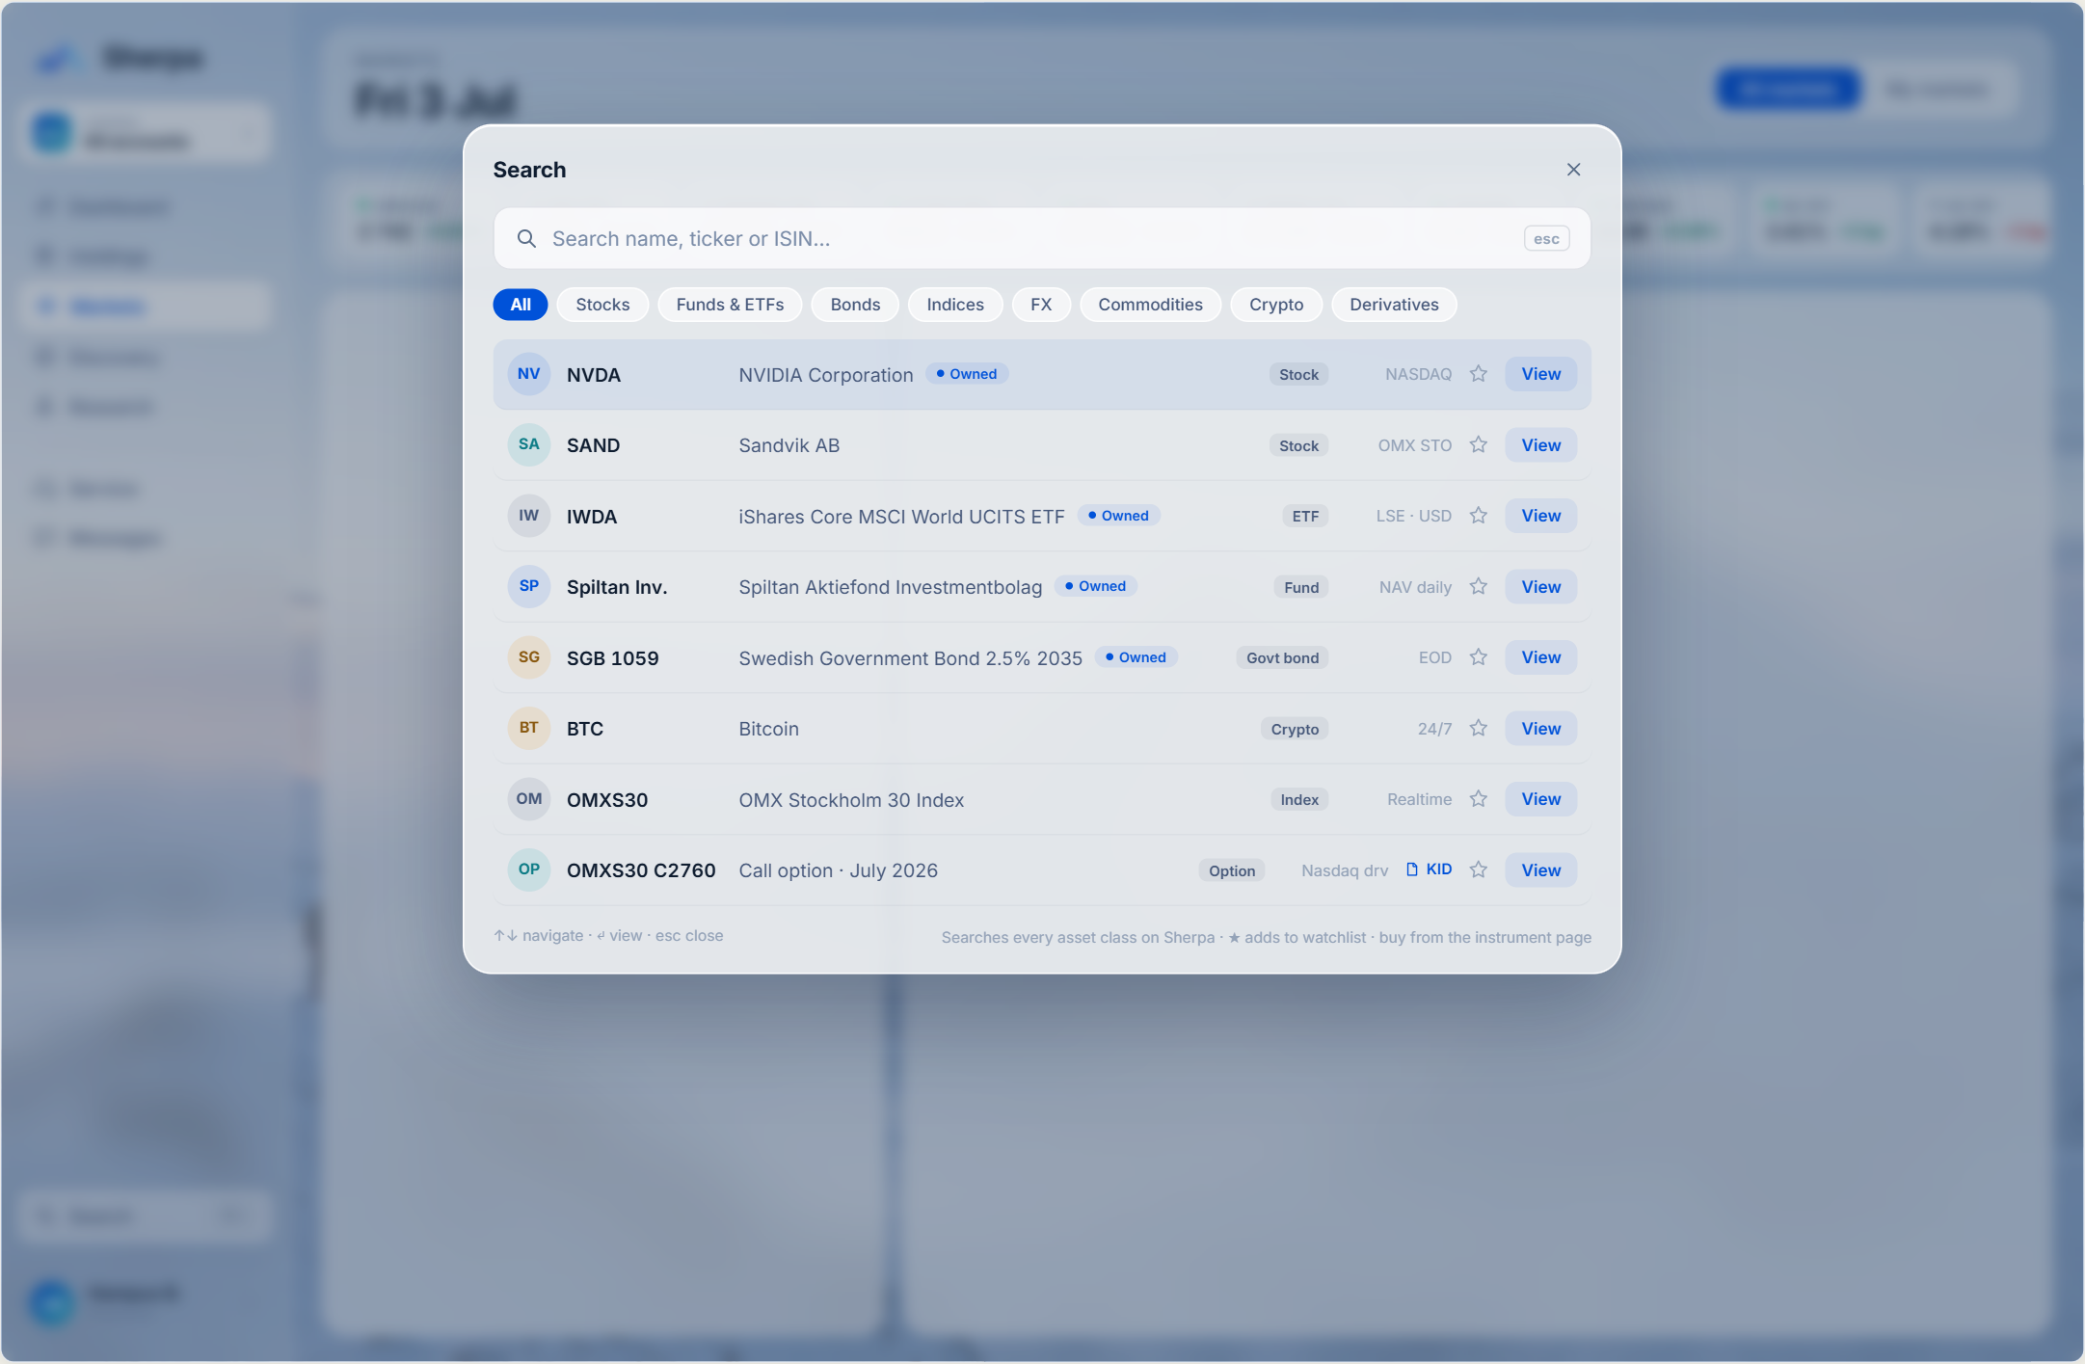This screenshot has height=1364, width=2085.
Task: Star the Spiltan Inv. fund
Action: click(x=1478, y=586)
